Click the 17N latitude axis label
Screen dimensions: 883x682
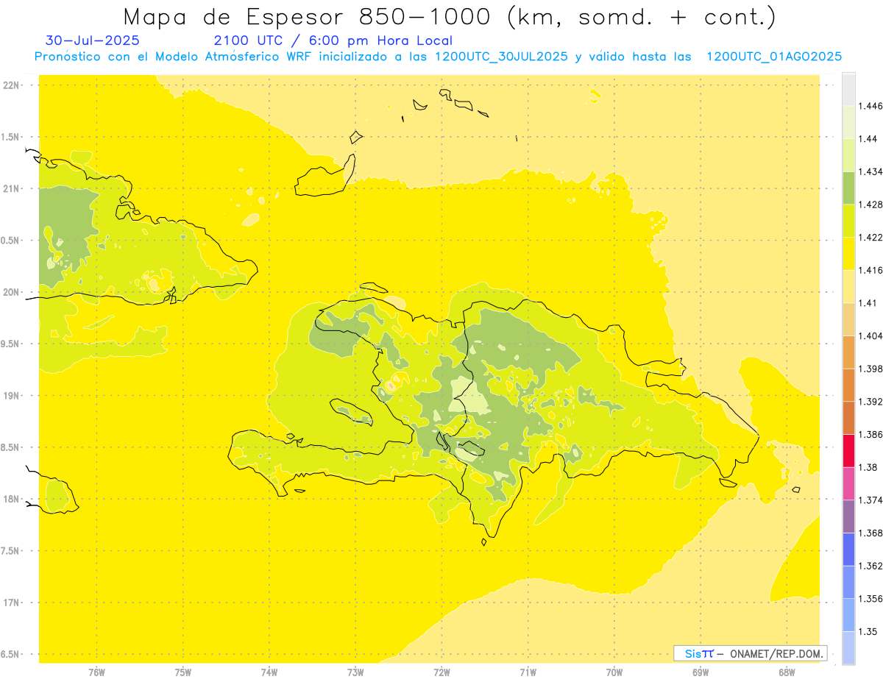(x=11, y=603)
